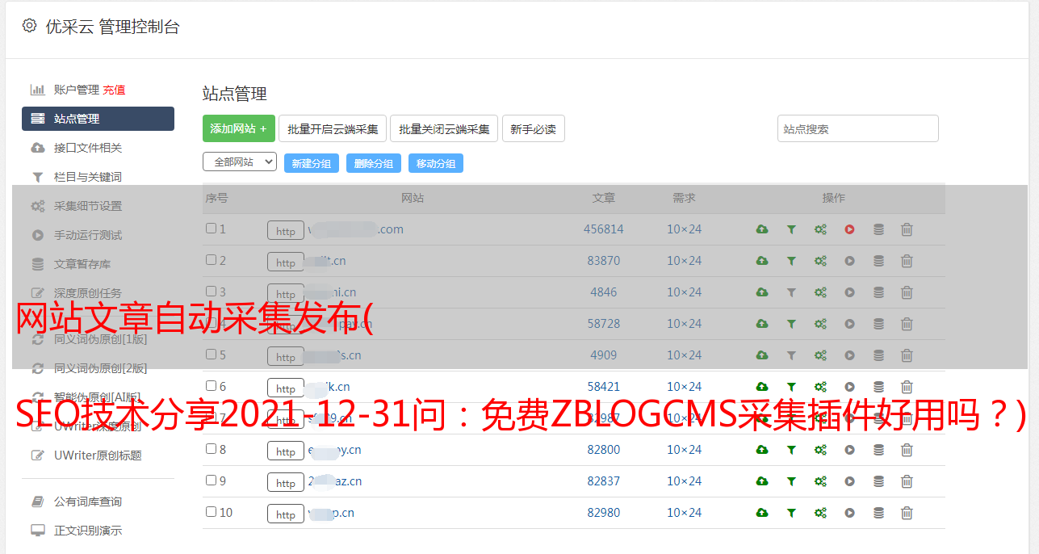This screenshot has width=1039, height=554.
Task: Click the trash icon in row 2
Action: (x=907, y=261)
